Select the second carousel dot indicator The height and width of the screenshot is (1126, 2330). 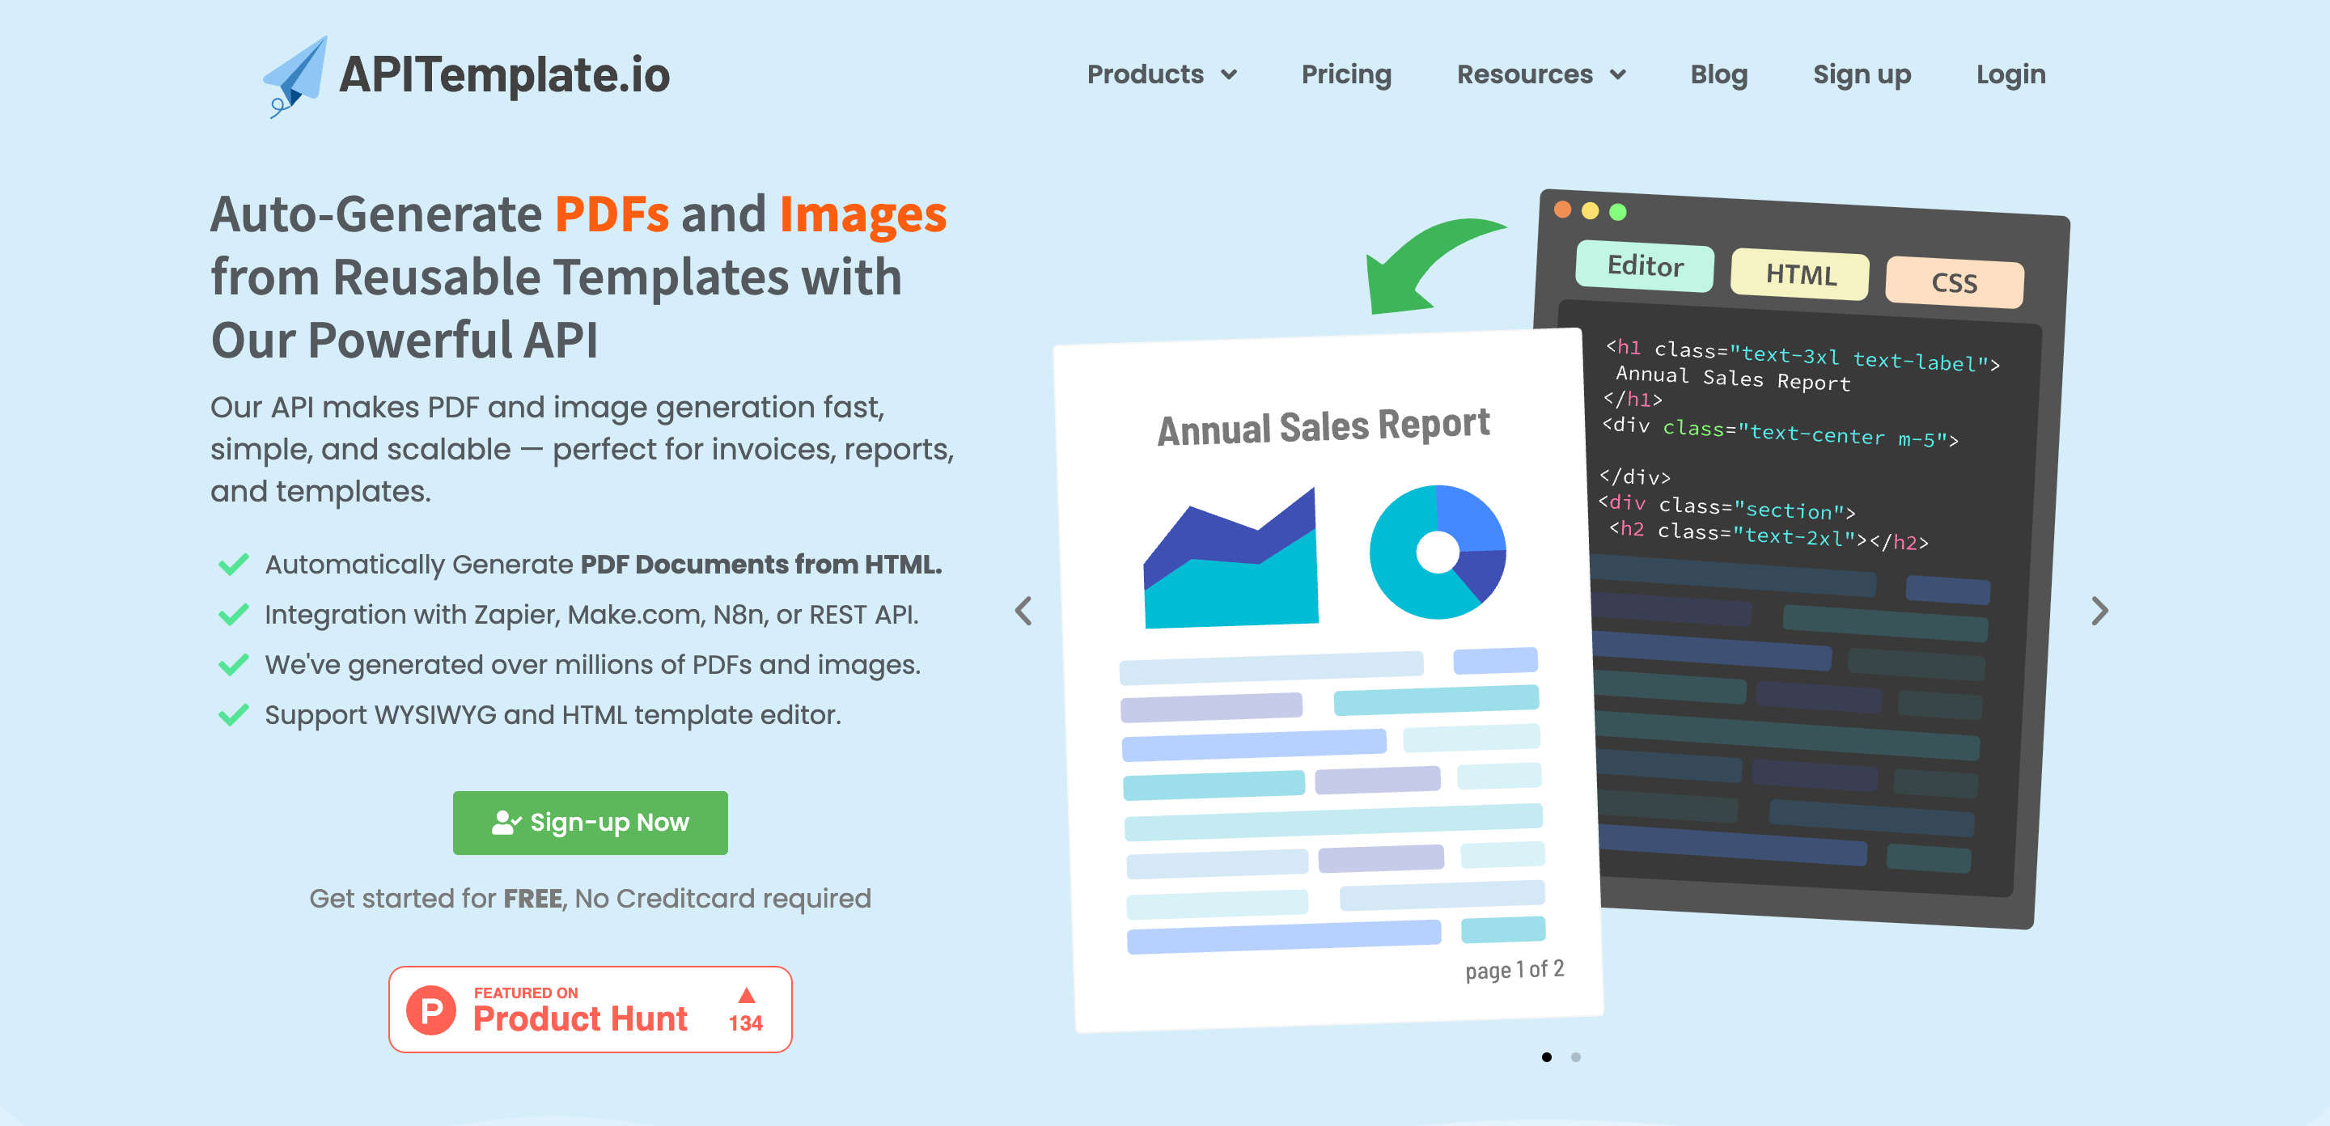pyautogui.click(x=1574, y=1056)
